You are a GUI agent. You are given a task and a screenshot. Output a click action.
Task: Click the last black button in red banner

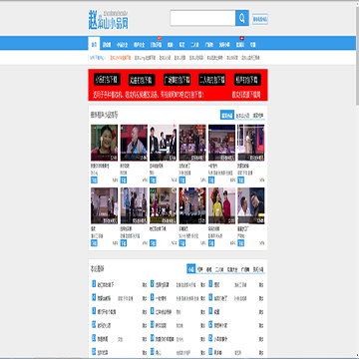[x=247, y=80]
